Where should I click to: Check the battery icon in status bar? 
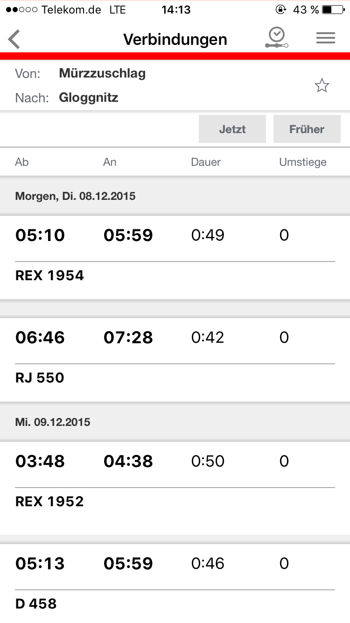point(333,10)
